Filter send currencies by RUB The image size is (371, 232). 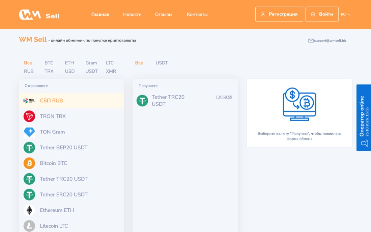[x=29, y=71]
